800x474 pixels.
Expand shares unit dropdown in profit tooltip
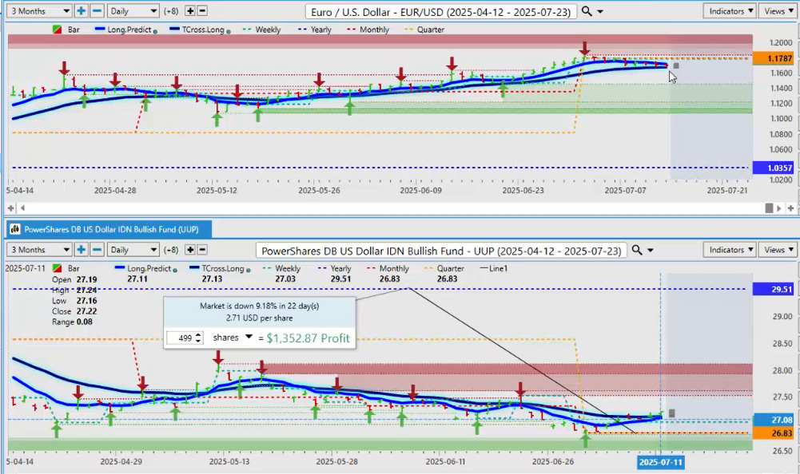tap(249, 338)
